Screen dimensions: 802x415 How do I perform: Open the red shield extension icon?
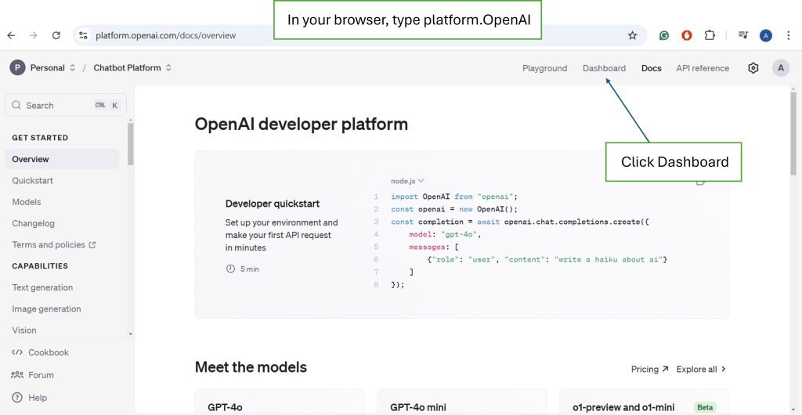click(x=687, y=35)
